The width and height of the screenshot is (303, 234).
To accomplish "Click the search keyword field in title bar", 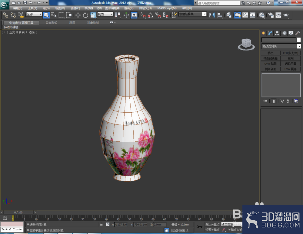I will pyautogui.click(x=219, y=3).
